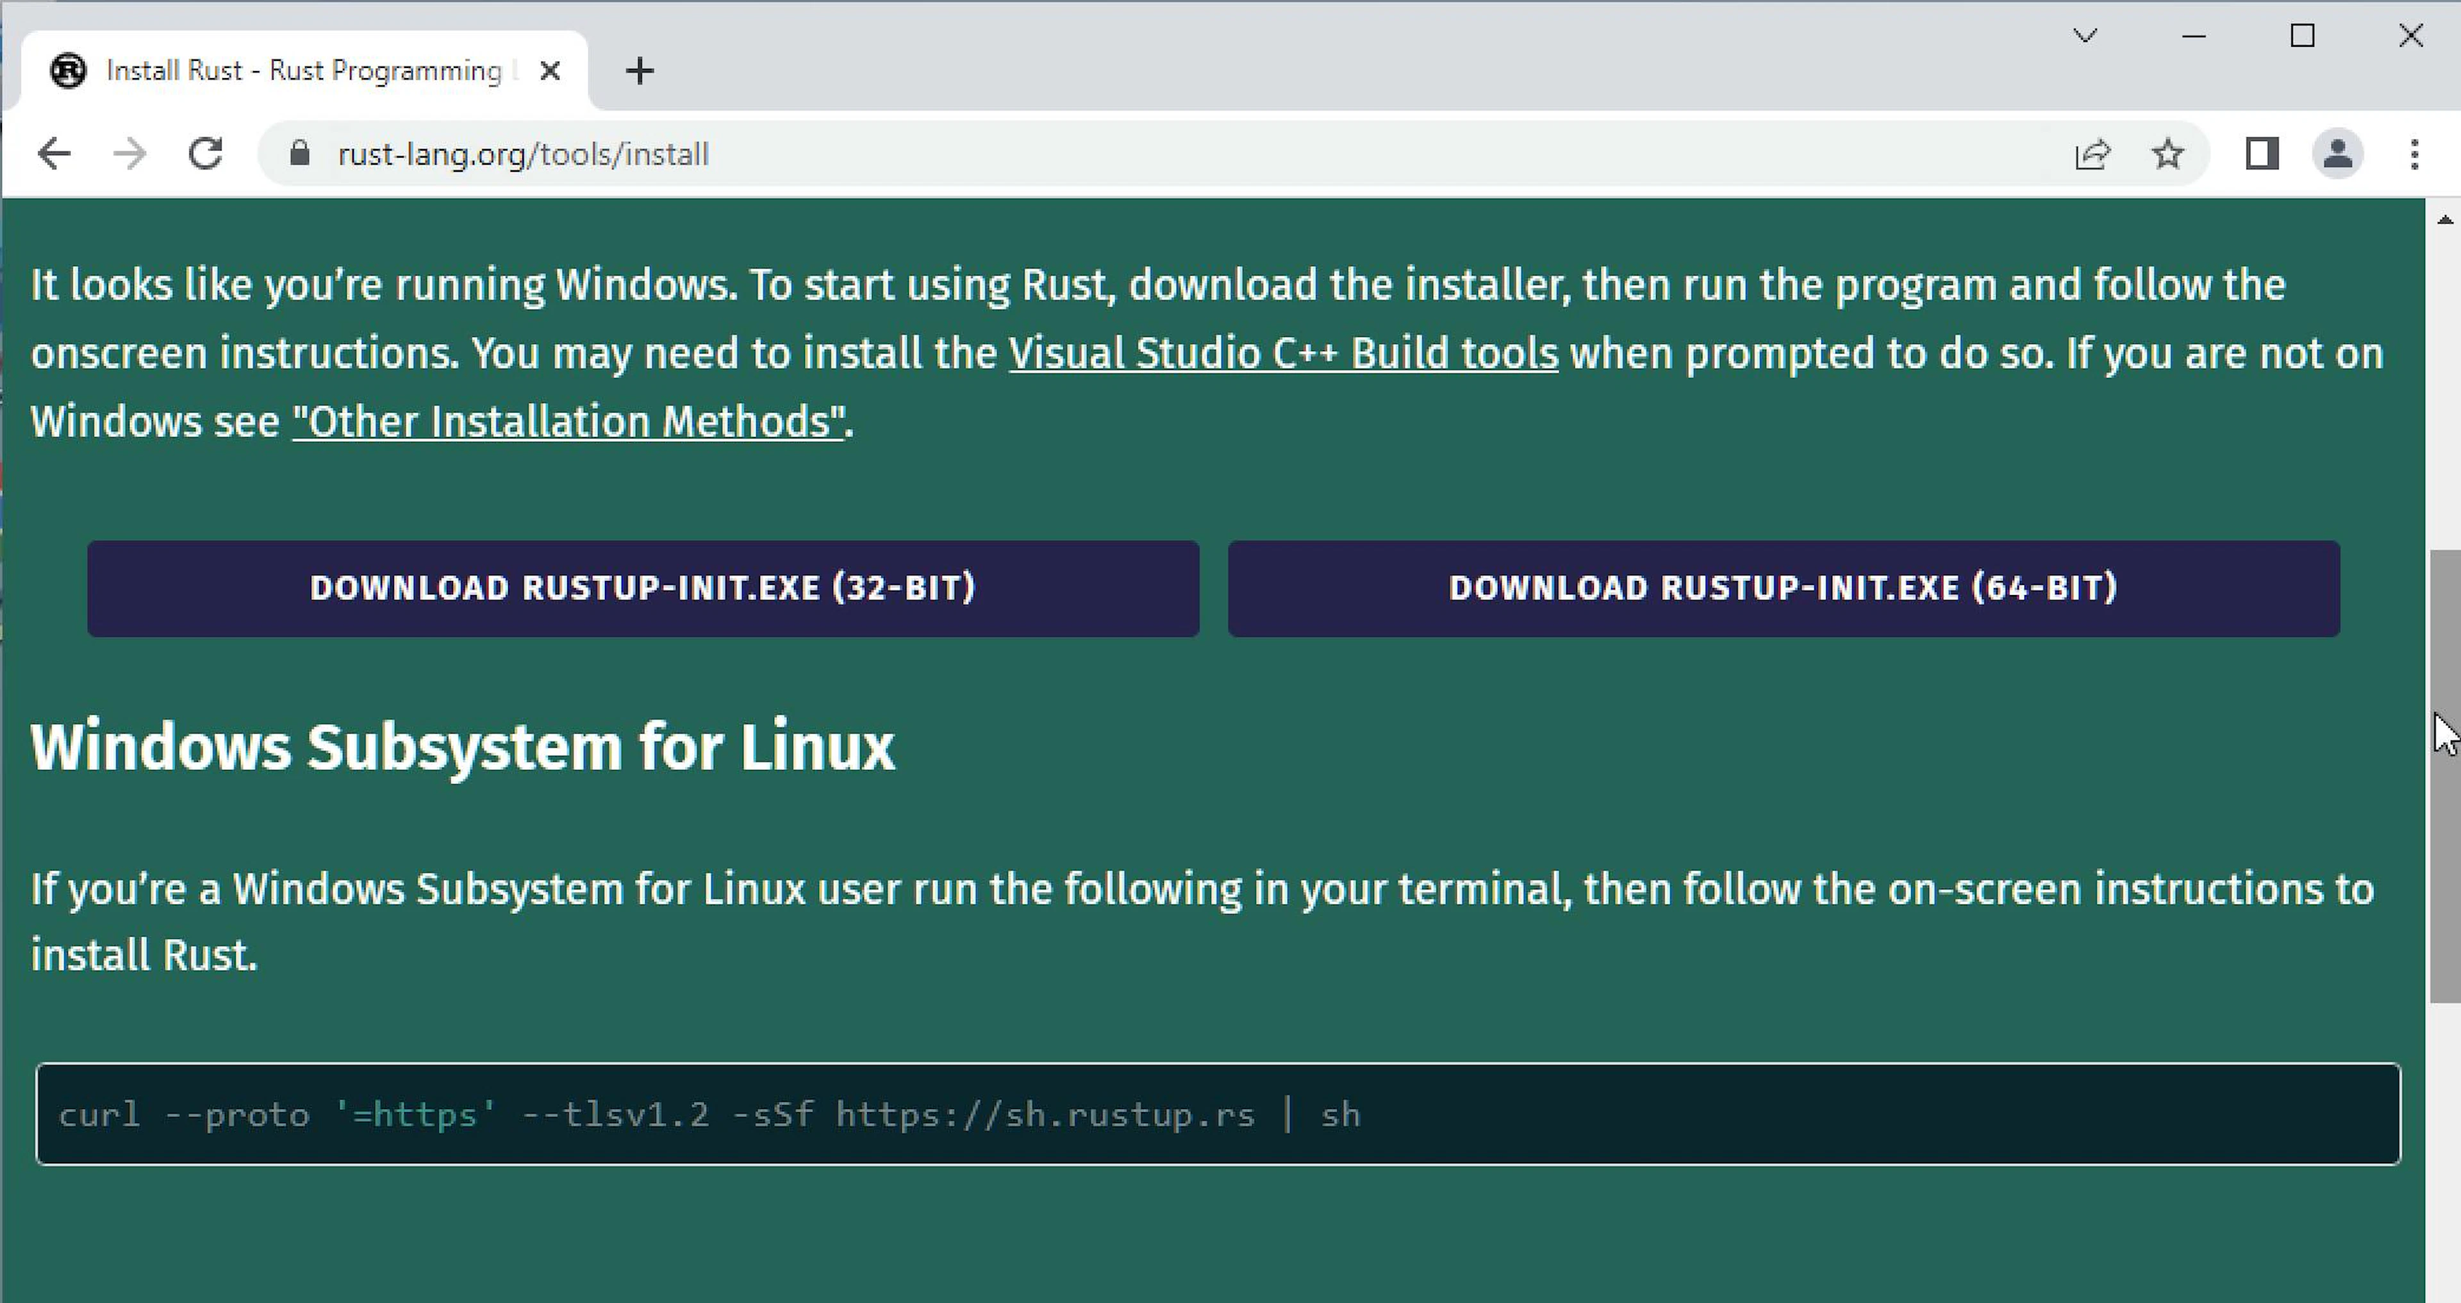Image resolution: width=2461 pixels, height=1303 pixels.
Task: Open Chrome's three-dot menu
Action: pyautogui.click(x=2415, y=154)
